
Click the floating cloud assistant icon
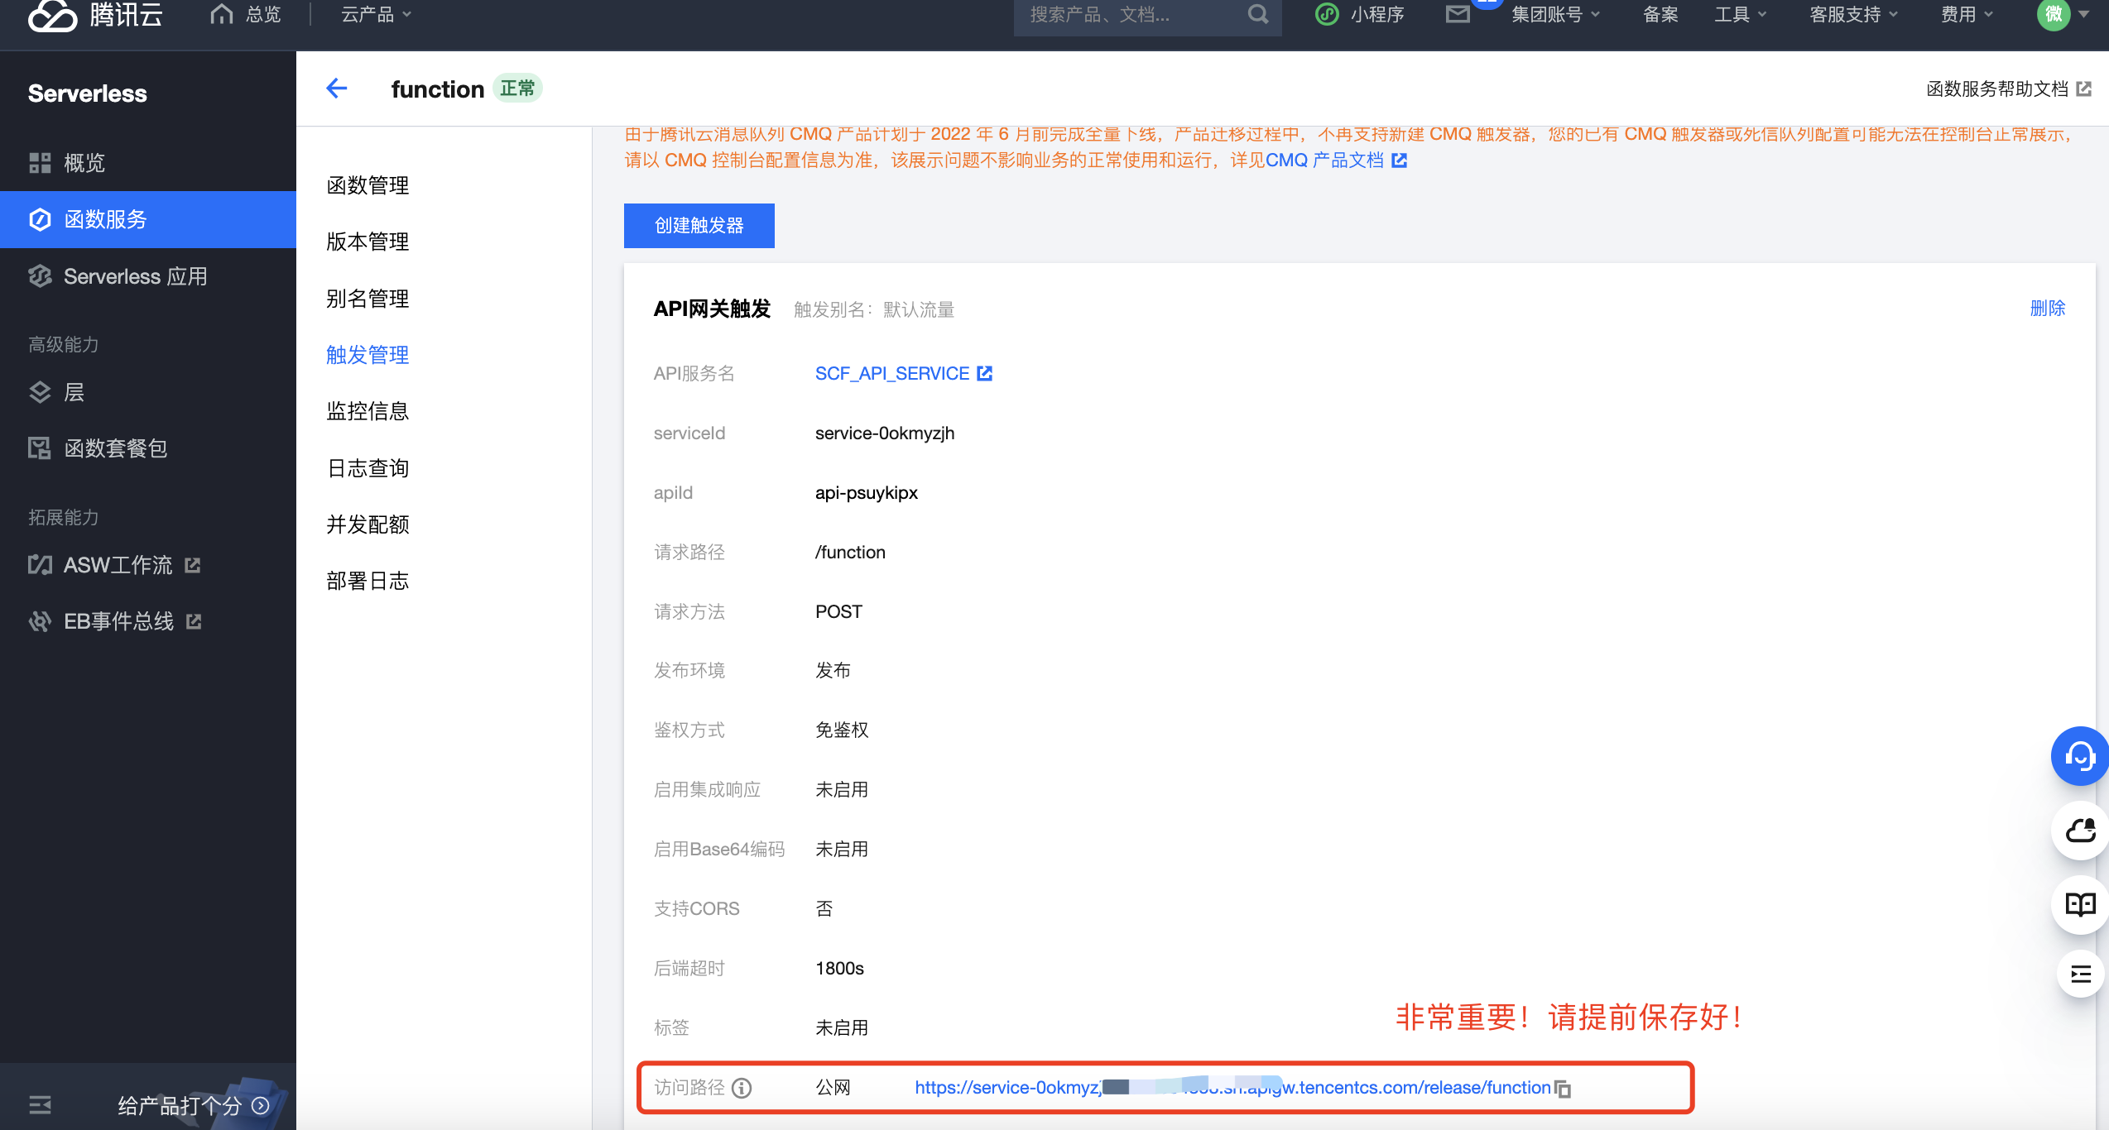click(2080, 831)
